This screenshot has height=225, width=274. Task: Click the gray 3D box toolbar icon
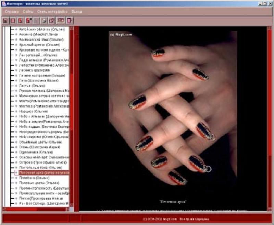44,21
